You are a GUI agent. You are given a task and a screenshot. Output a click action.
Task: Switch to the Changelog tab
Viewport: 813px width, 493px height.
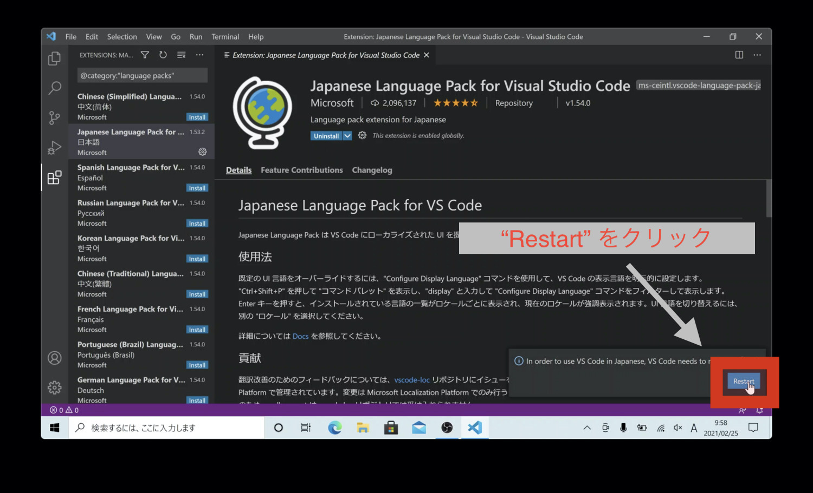pos(372,170)
